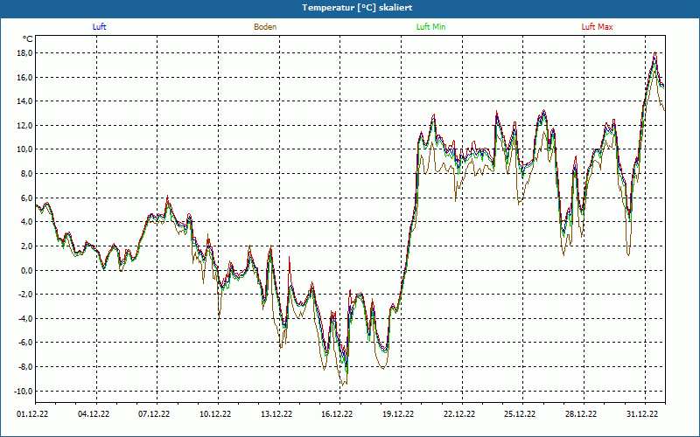This screenshot has width=700, height=437.
Task: Click the 18,0 value on the y-axis
Action: [x=24, y=53]
